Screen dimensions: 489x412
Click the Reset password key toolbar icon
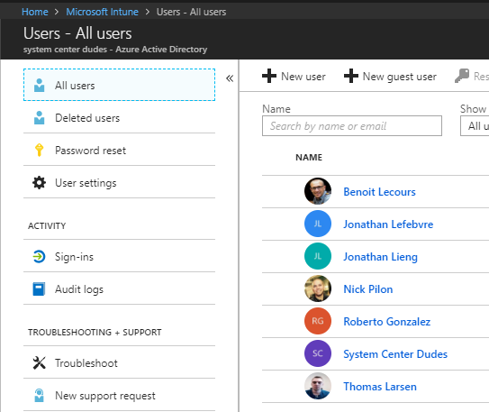tap(462, 76)
